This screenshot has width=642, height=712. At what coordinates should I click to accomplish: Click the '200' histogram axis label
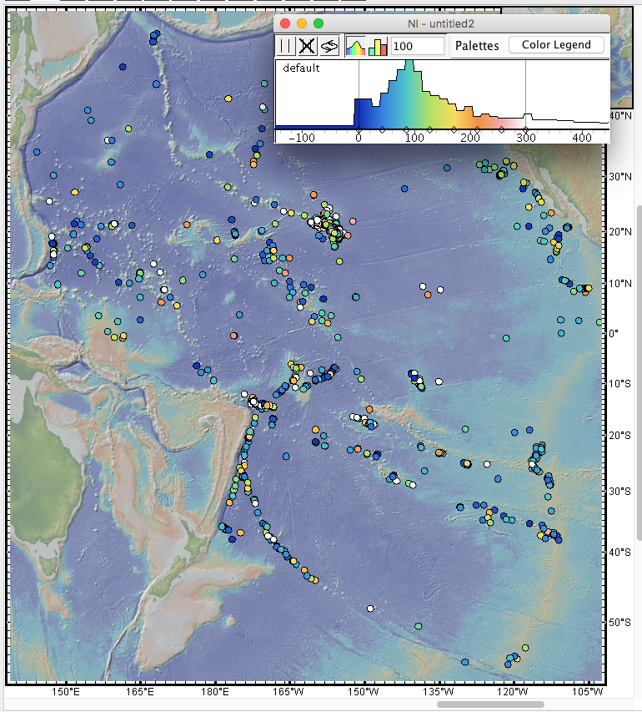pos(470,138)
